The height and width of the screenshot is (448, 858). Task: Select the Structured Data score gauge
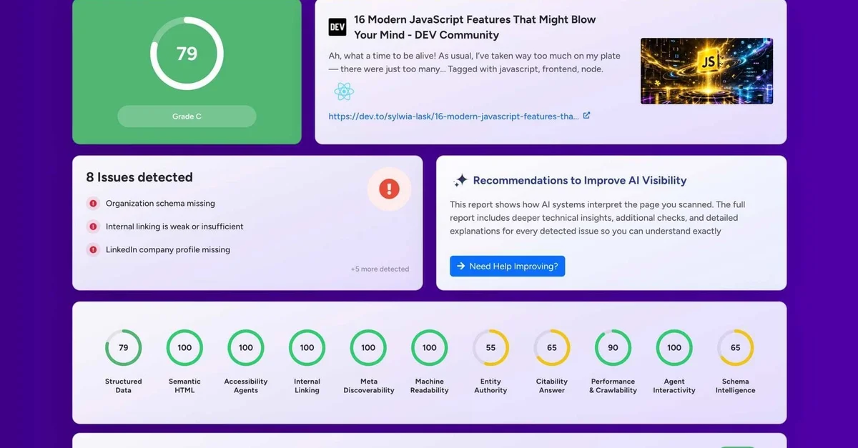(x=124, y=348)
